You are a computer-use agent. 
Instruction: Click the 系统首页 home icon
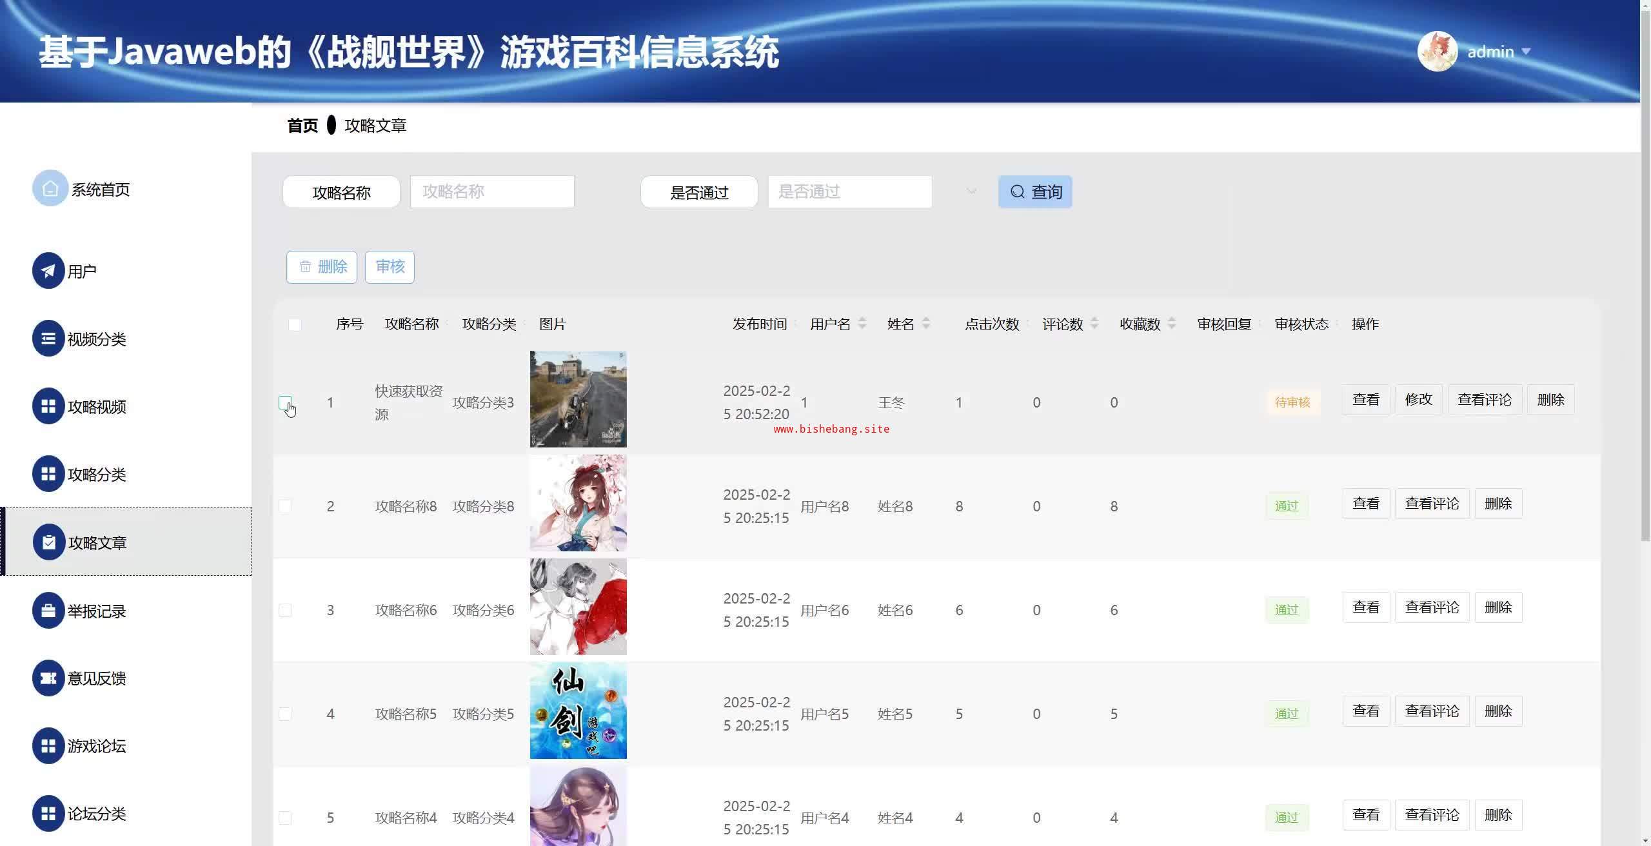[50, 188]
